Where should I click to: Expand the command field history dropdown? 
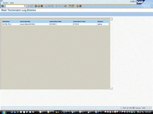pyautogui.click(x=25, y=6)
